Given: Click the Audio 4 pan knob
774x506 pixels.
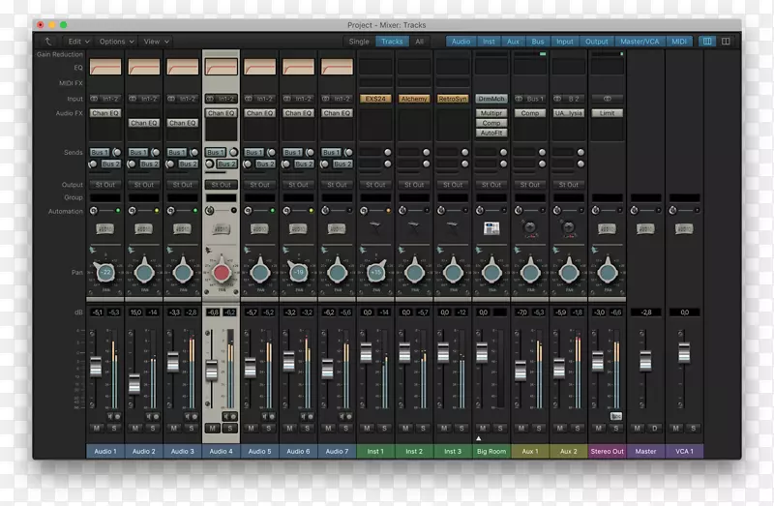Looking at the screenshot, I should 221,275.
